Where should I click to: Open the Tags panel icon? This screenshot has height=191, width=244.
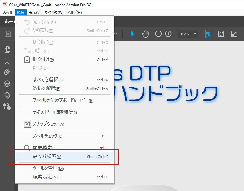(x=7, y=95)
